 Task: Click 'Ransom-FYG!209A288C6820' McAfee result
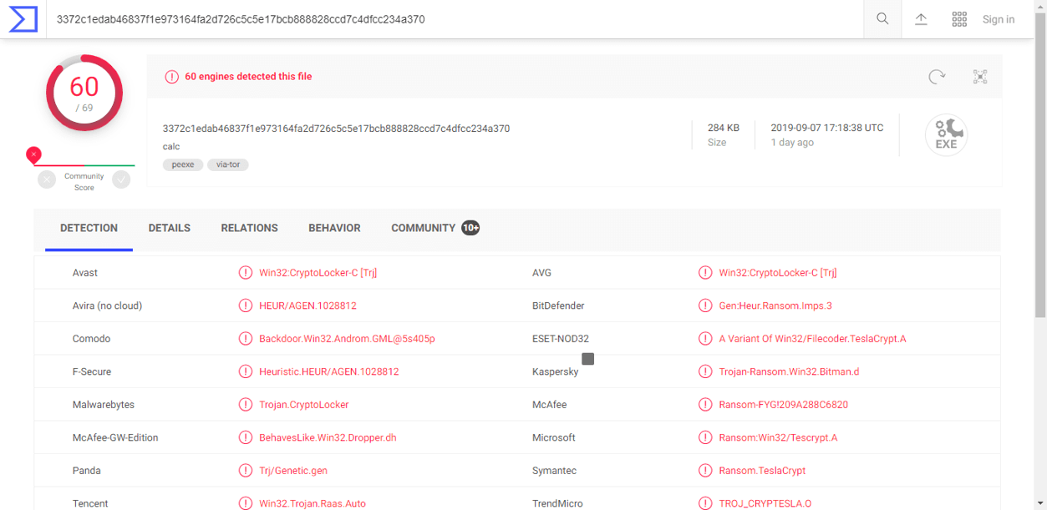[x=783, y=405]
